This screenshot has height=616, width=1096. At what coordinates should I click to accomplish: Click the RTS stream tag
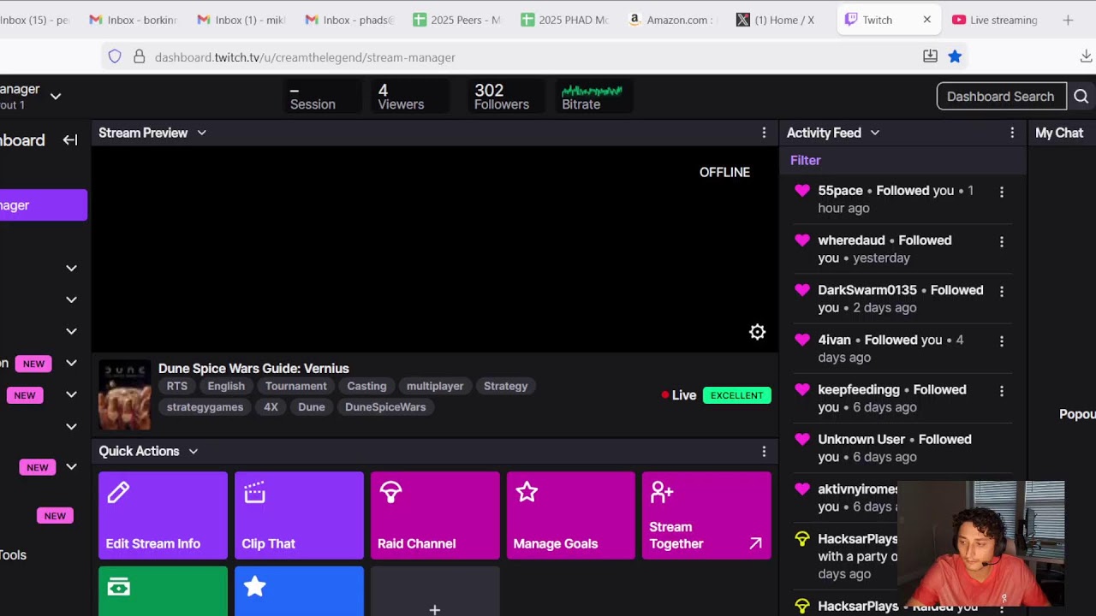click(x=177, y=386)
